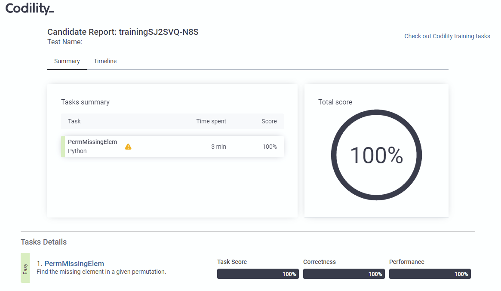
Task: Click the Performance 100% progress bar
Action: pos(430,274)
